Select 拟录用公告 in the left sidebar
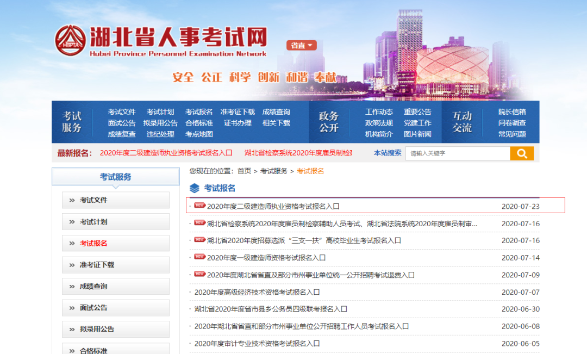587x354 pixels. pyautogui.click(x=116, y=330)
